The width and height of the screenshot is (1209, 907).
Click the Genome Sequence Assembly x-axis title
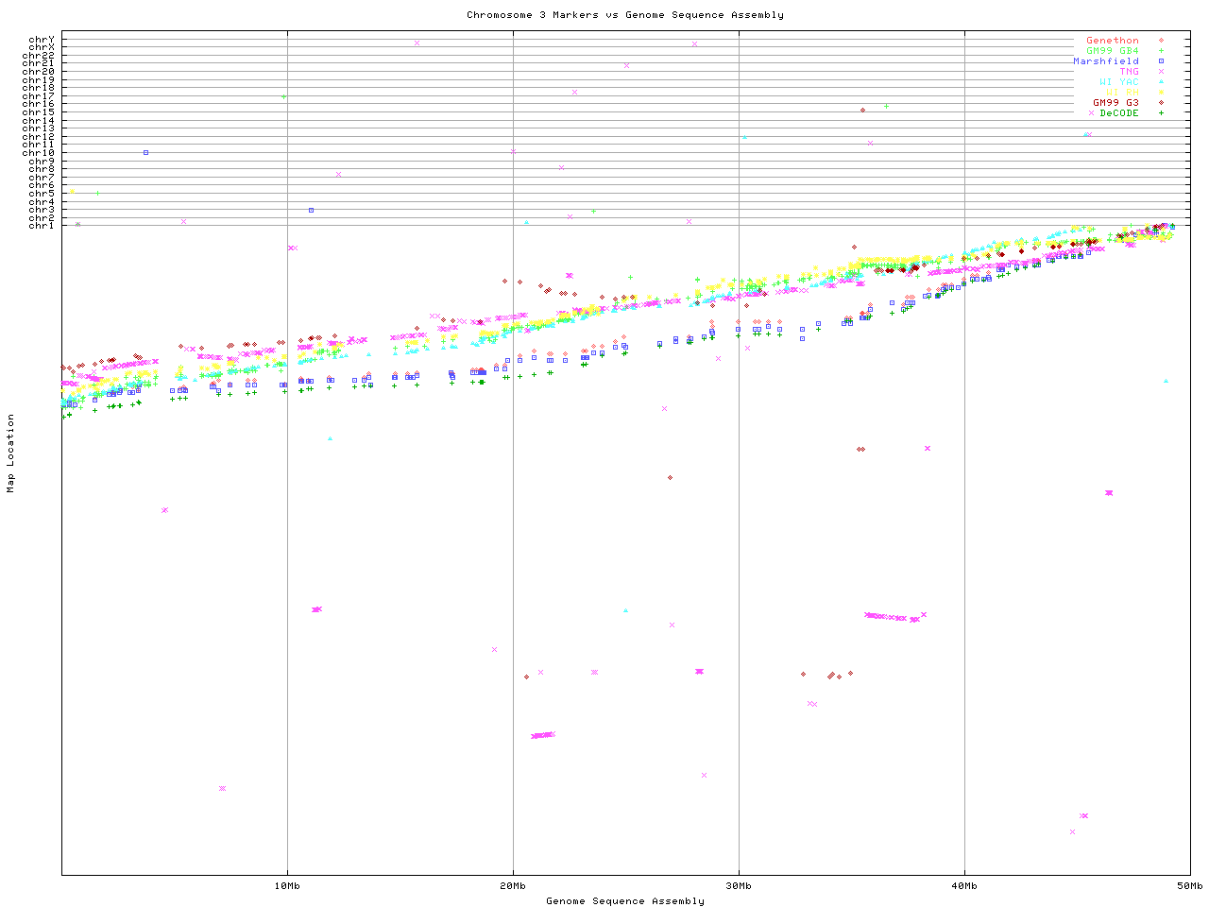click(624, 901)
